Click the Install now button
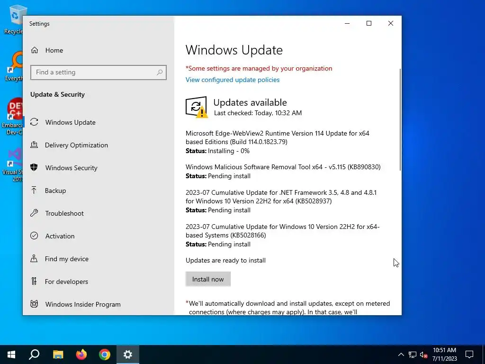This screenshot has width=485, height=364. pyautogui.click(x=208, y=279)
